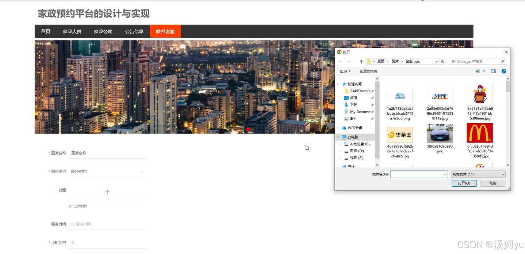The width and height of the screenshot is (525, 254).
Task: Click 桌面 in the address breadcrumb
Action: pyautogui.click(x=381, y=61)
